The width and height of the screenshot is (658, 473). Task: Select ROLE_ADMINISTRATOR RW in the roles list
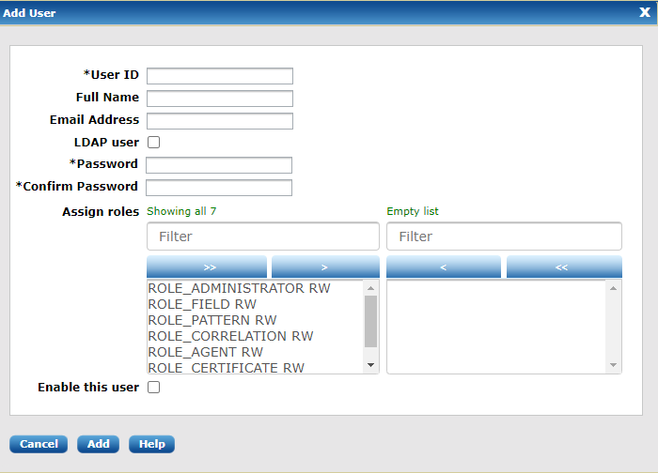click(240, 289)
